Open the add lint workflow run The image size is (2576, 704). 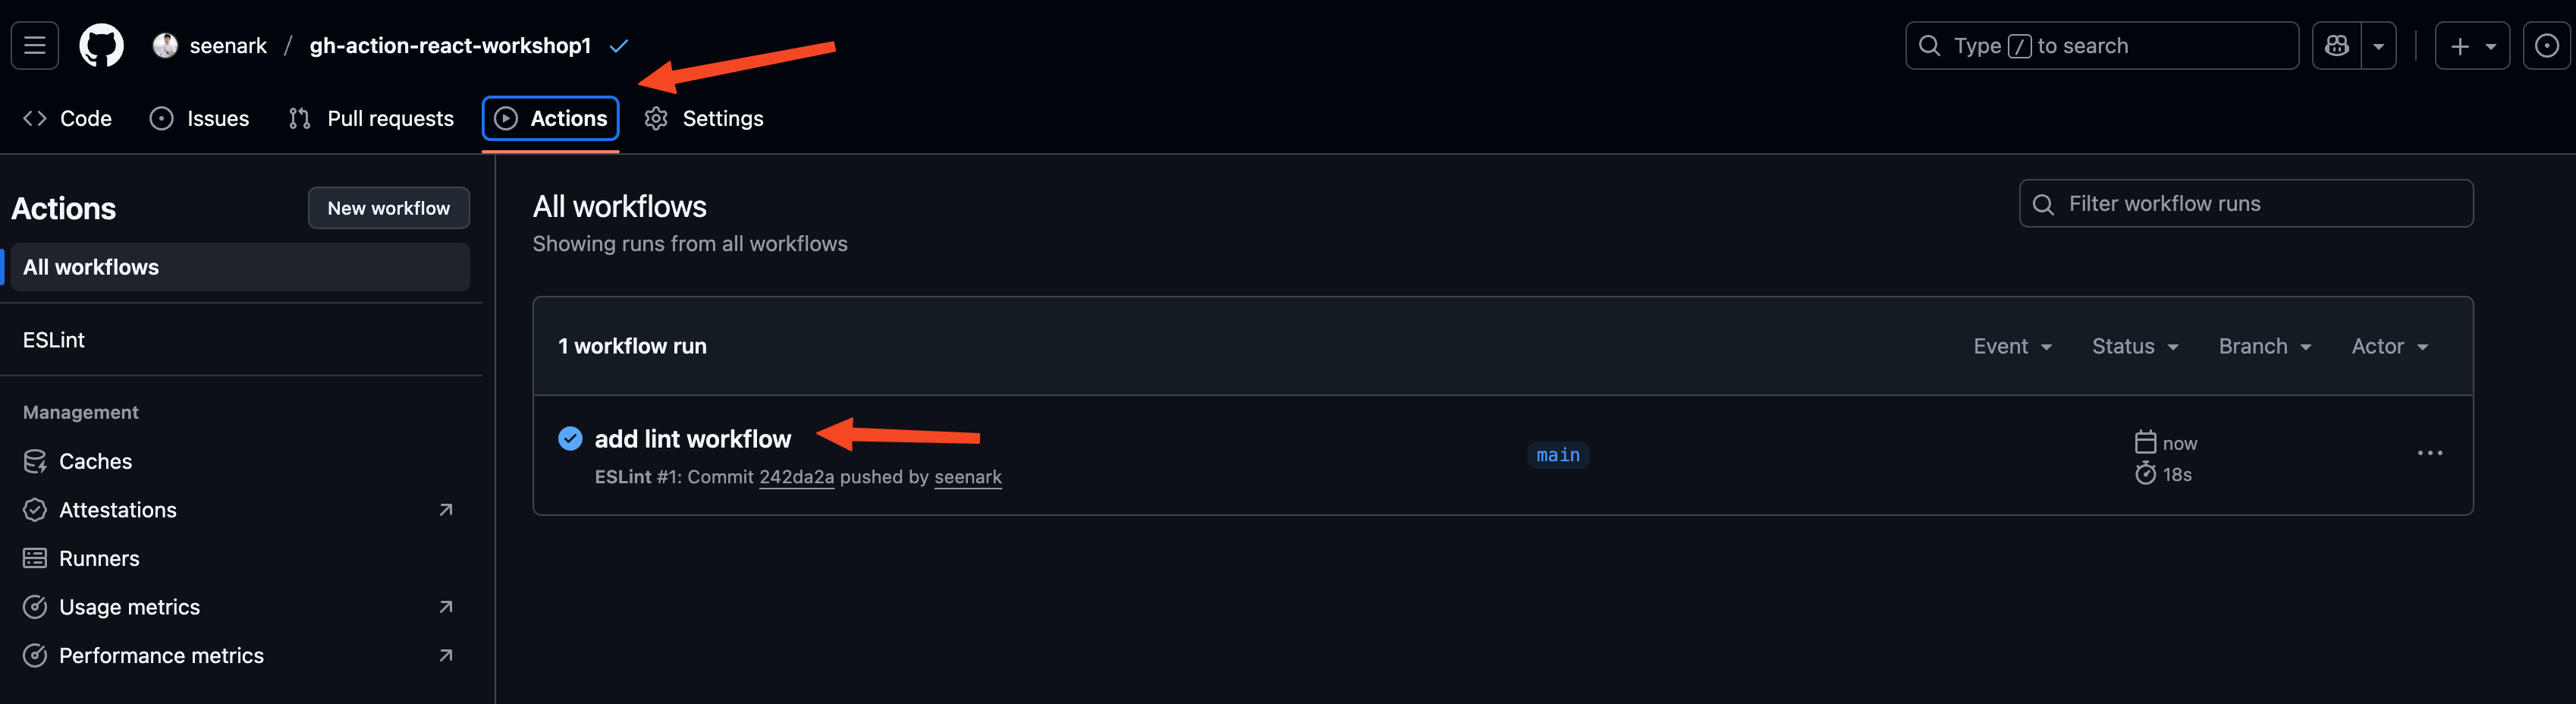(692, 439)
